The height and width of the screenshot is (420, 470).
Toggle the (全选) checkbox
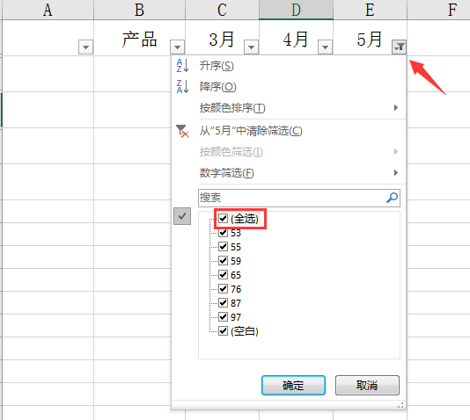coord(223,219)
